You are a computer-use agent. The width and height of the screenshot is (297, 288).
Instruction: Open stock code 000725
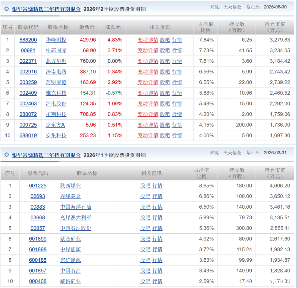click(28, 125)
